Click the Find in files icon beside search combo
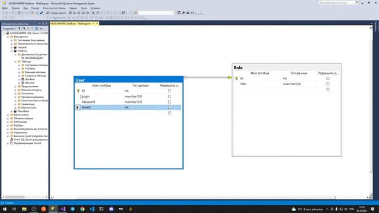Image resolution: width=379 pixels, height=213 pixels. click(x=136, y=13)
